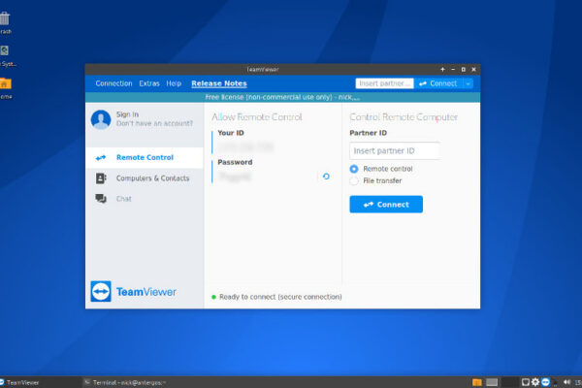Click the settings gear tray icon
Image resolution: width=582 pixels, height=388 pixels.
pyautogui.click(x=535, y=382)
